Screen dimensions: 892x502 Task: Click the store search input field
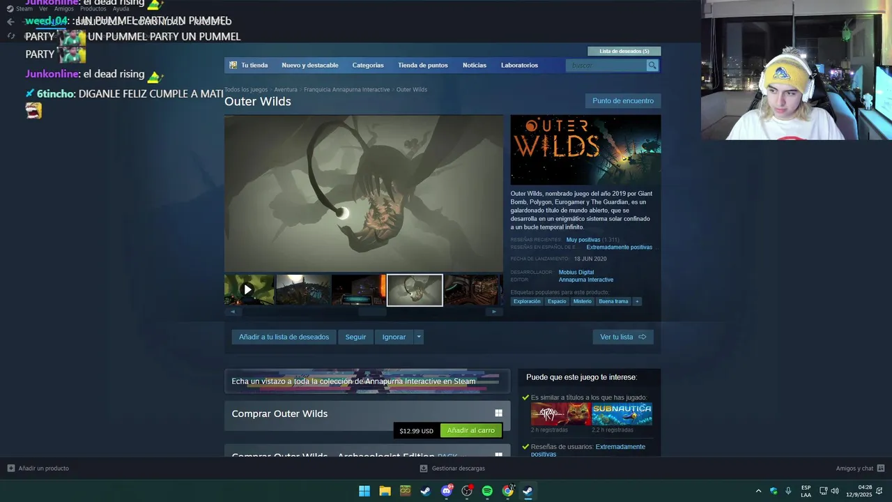[x=606, y=65]
